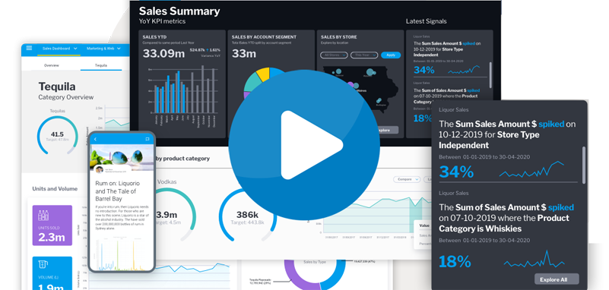Click the author avatar on the phone article
Screen dimensions: 609x290
(100, 170)
